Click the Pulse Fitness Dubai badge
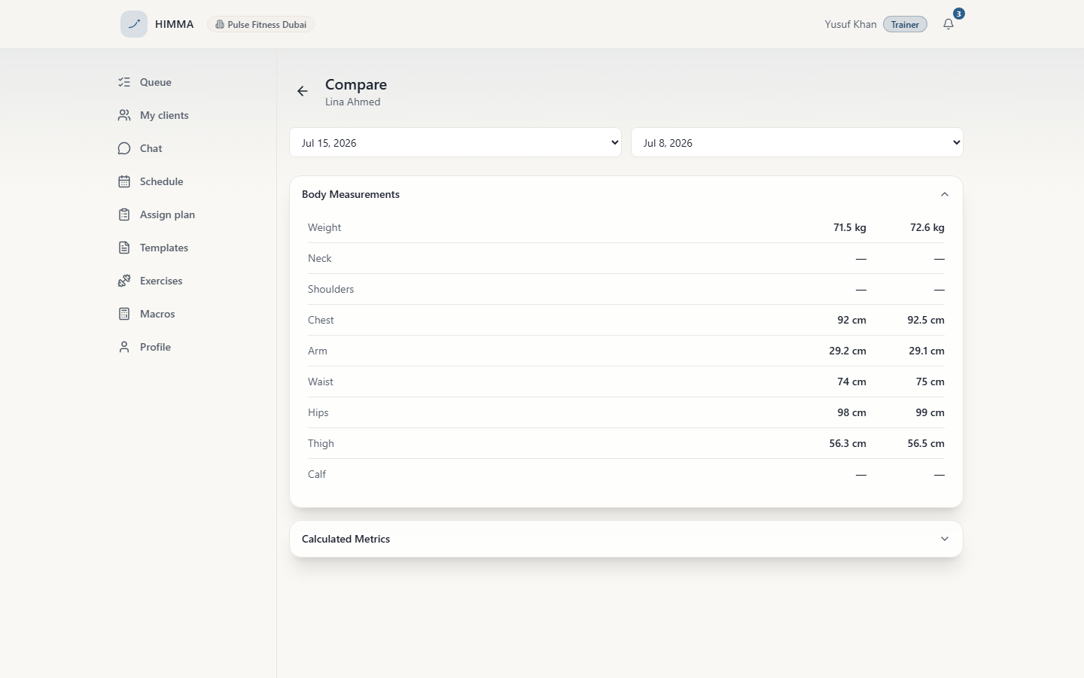This screenshot has height=678, width=1084. [x=260, y=25]
